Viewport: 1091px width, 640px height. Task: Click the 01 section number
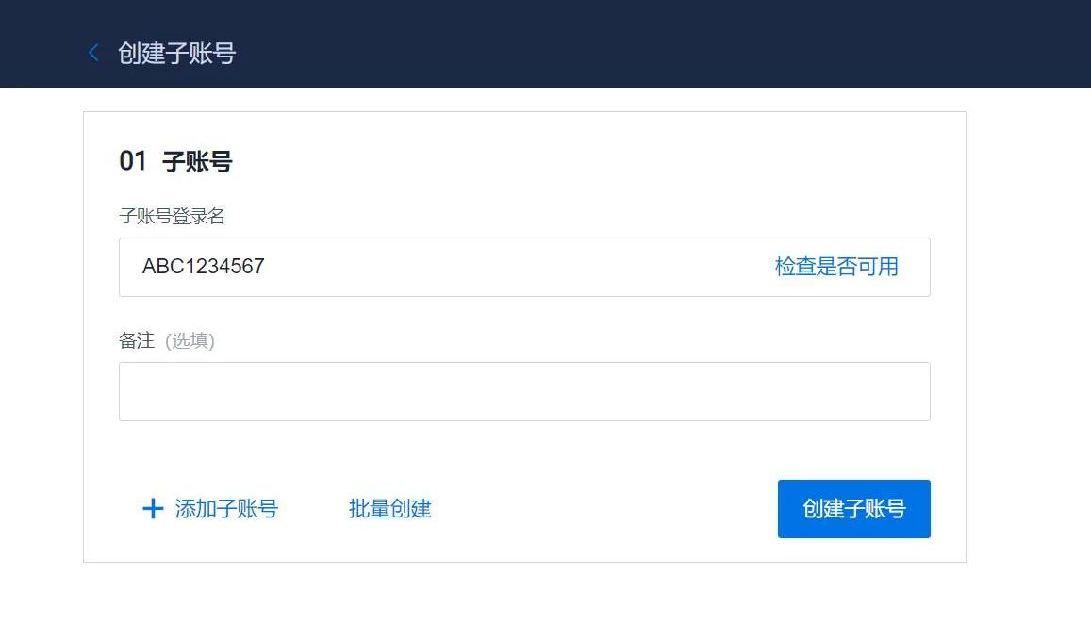[132, 161]
